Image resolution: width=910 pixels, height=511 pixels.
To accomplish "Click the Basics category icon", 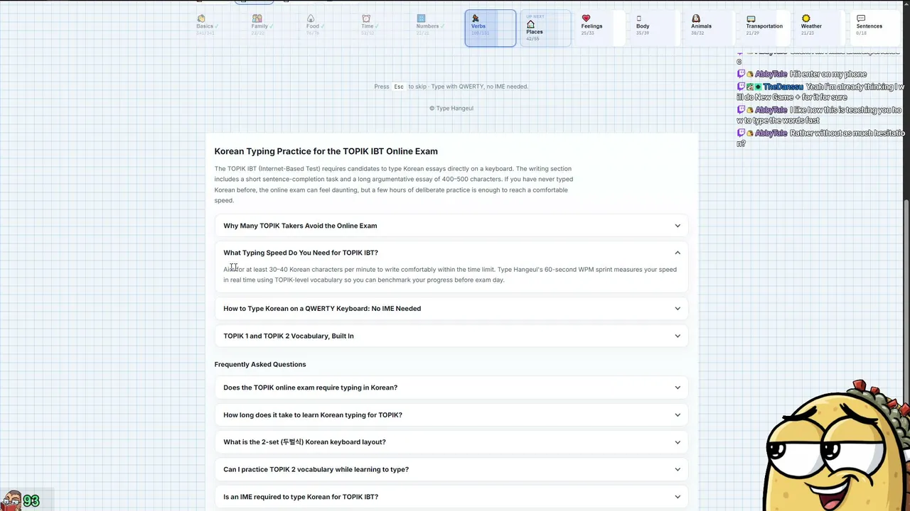I will [x=201, y=18].
